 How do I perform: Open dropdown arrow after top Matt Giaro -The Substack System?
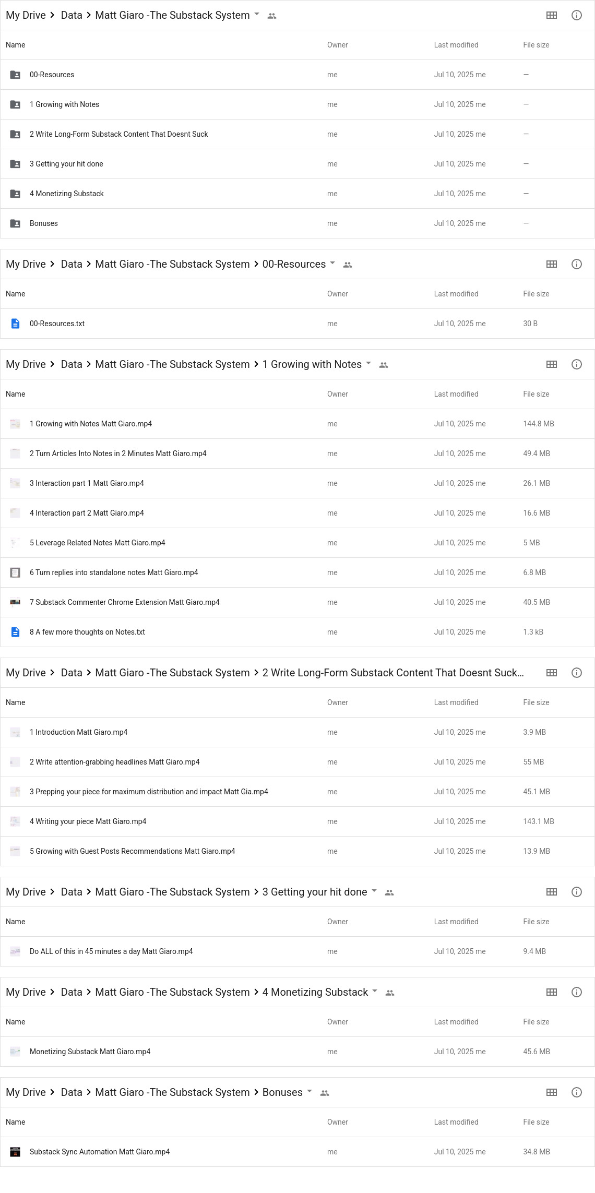[x=257, y=15]
